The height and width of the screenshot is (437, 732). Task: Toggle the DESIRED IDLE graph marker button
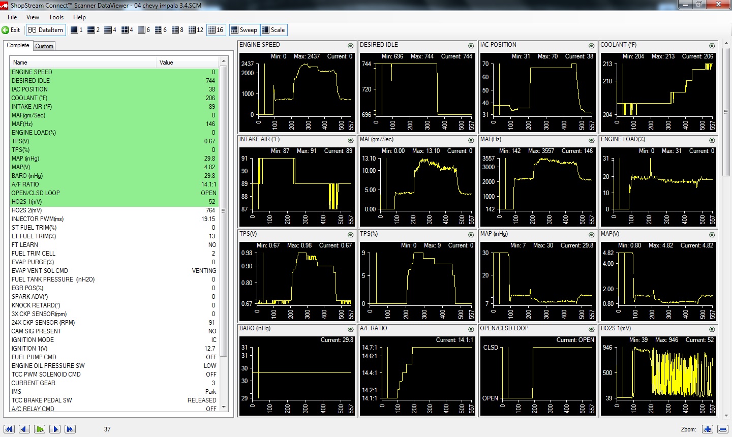pos(471,46)
